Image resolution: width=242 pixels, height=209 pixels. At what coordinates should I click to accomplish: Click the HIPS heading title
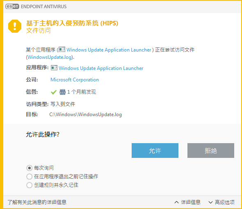[x=72, y=23]
